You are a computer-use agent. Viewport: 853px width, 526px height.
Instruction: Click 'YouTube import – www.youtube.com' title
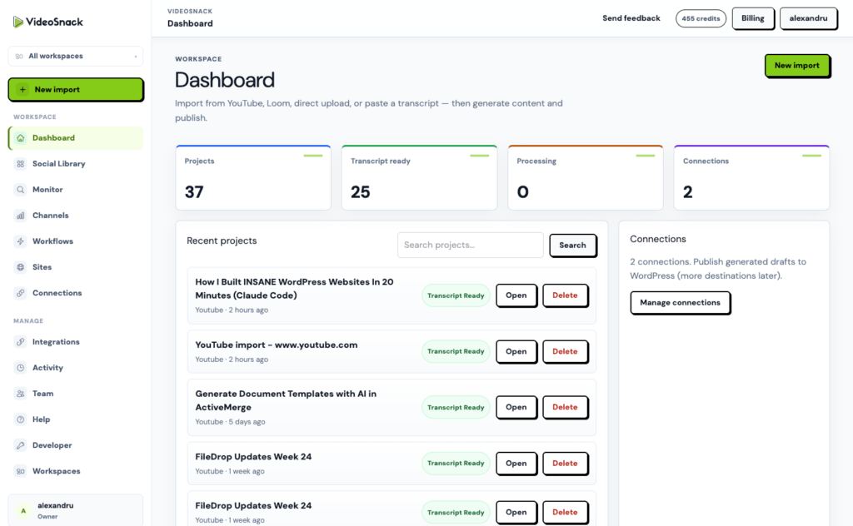coord(277,345)
